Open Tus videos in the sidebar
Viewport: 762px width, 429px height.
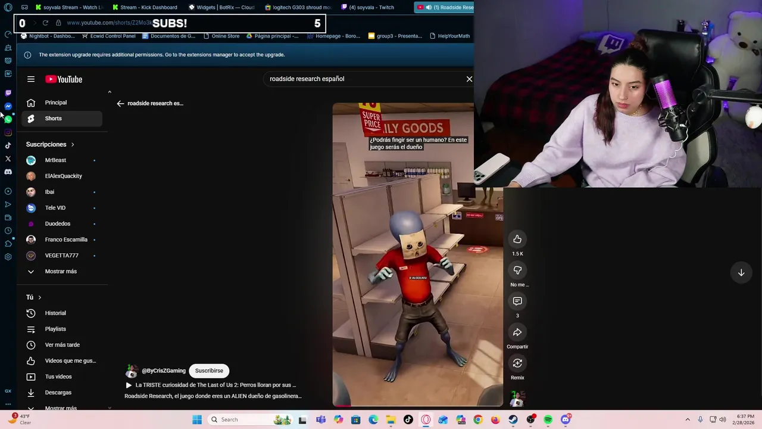pos(62,377)
